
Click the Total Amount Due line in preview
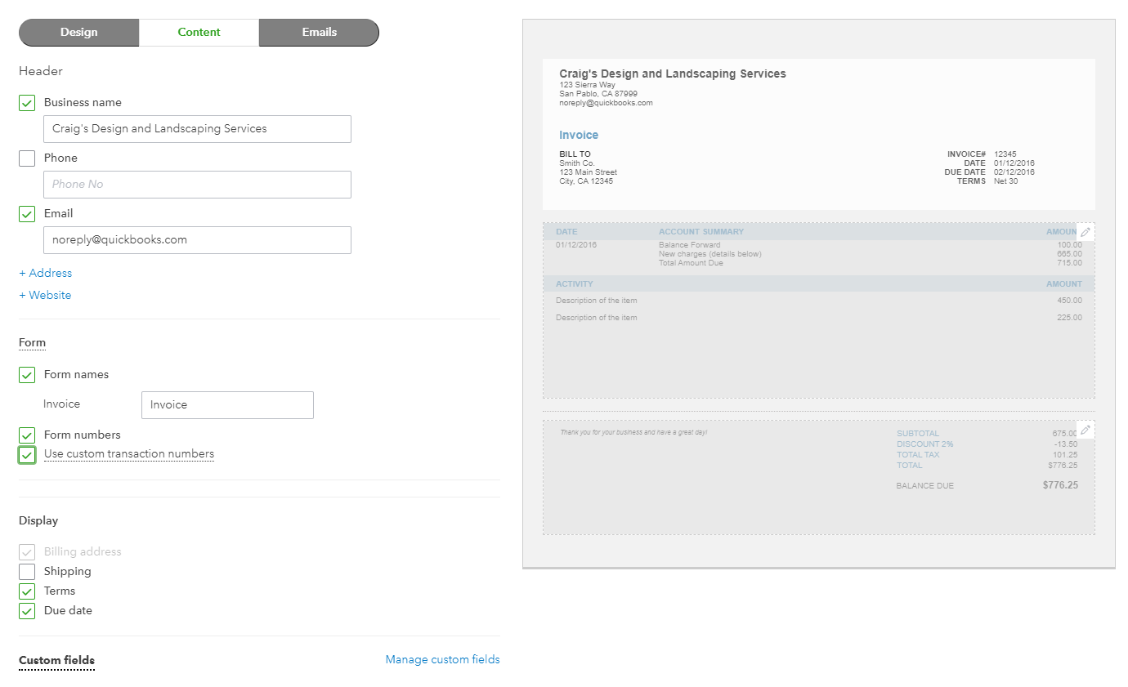coord(691,263)
